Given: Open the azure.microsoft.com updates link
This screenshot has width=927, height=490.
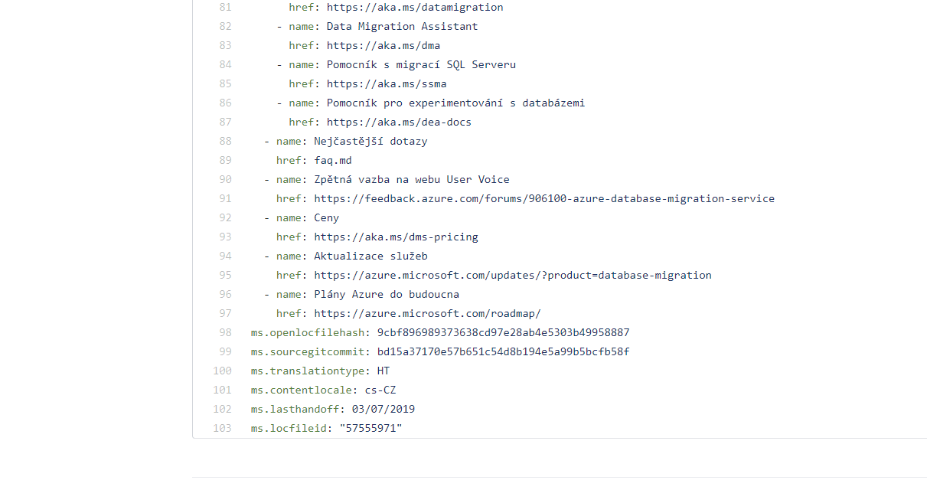Looking at the screenshot, I should [x=511, y=275].
